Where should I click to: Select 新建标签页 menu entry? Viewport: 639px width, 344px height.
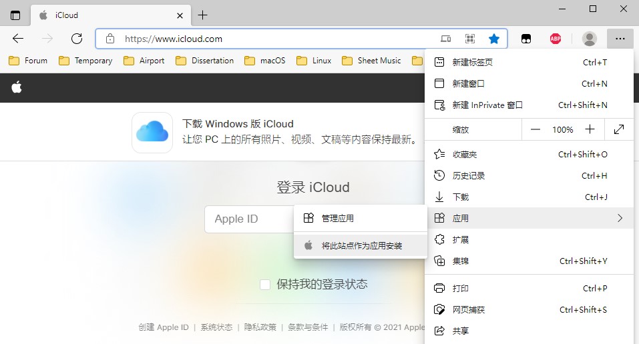click(x=529, y=62)
